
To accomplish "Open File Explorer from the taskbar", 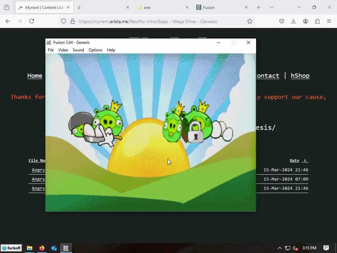I will (29, 248).
